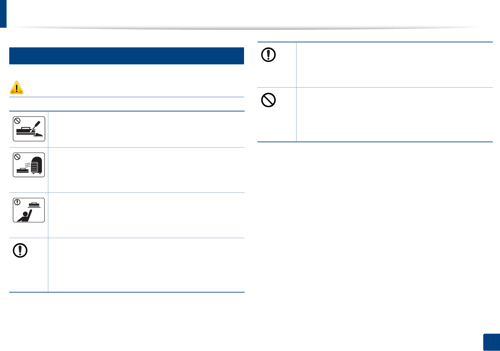Click the blue page number box
Screen dimensions: 500x351
[491, 342]
